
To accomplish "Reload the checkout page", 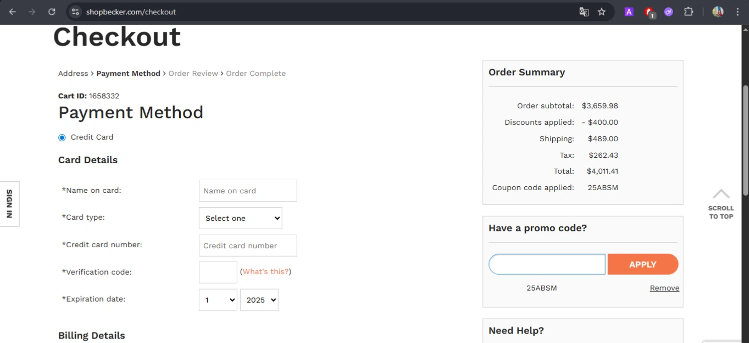I will click(x=52, y=12).
